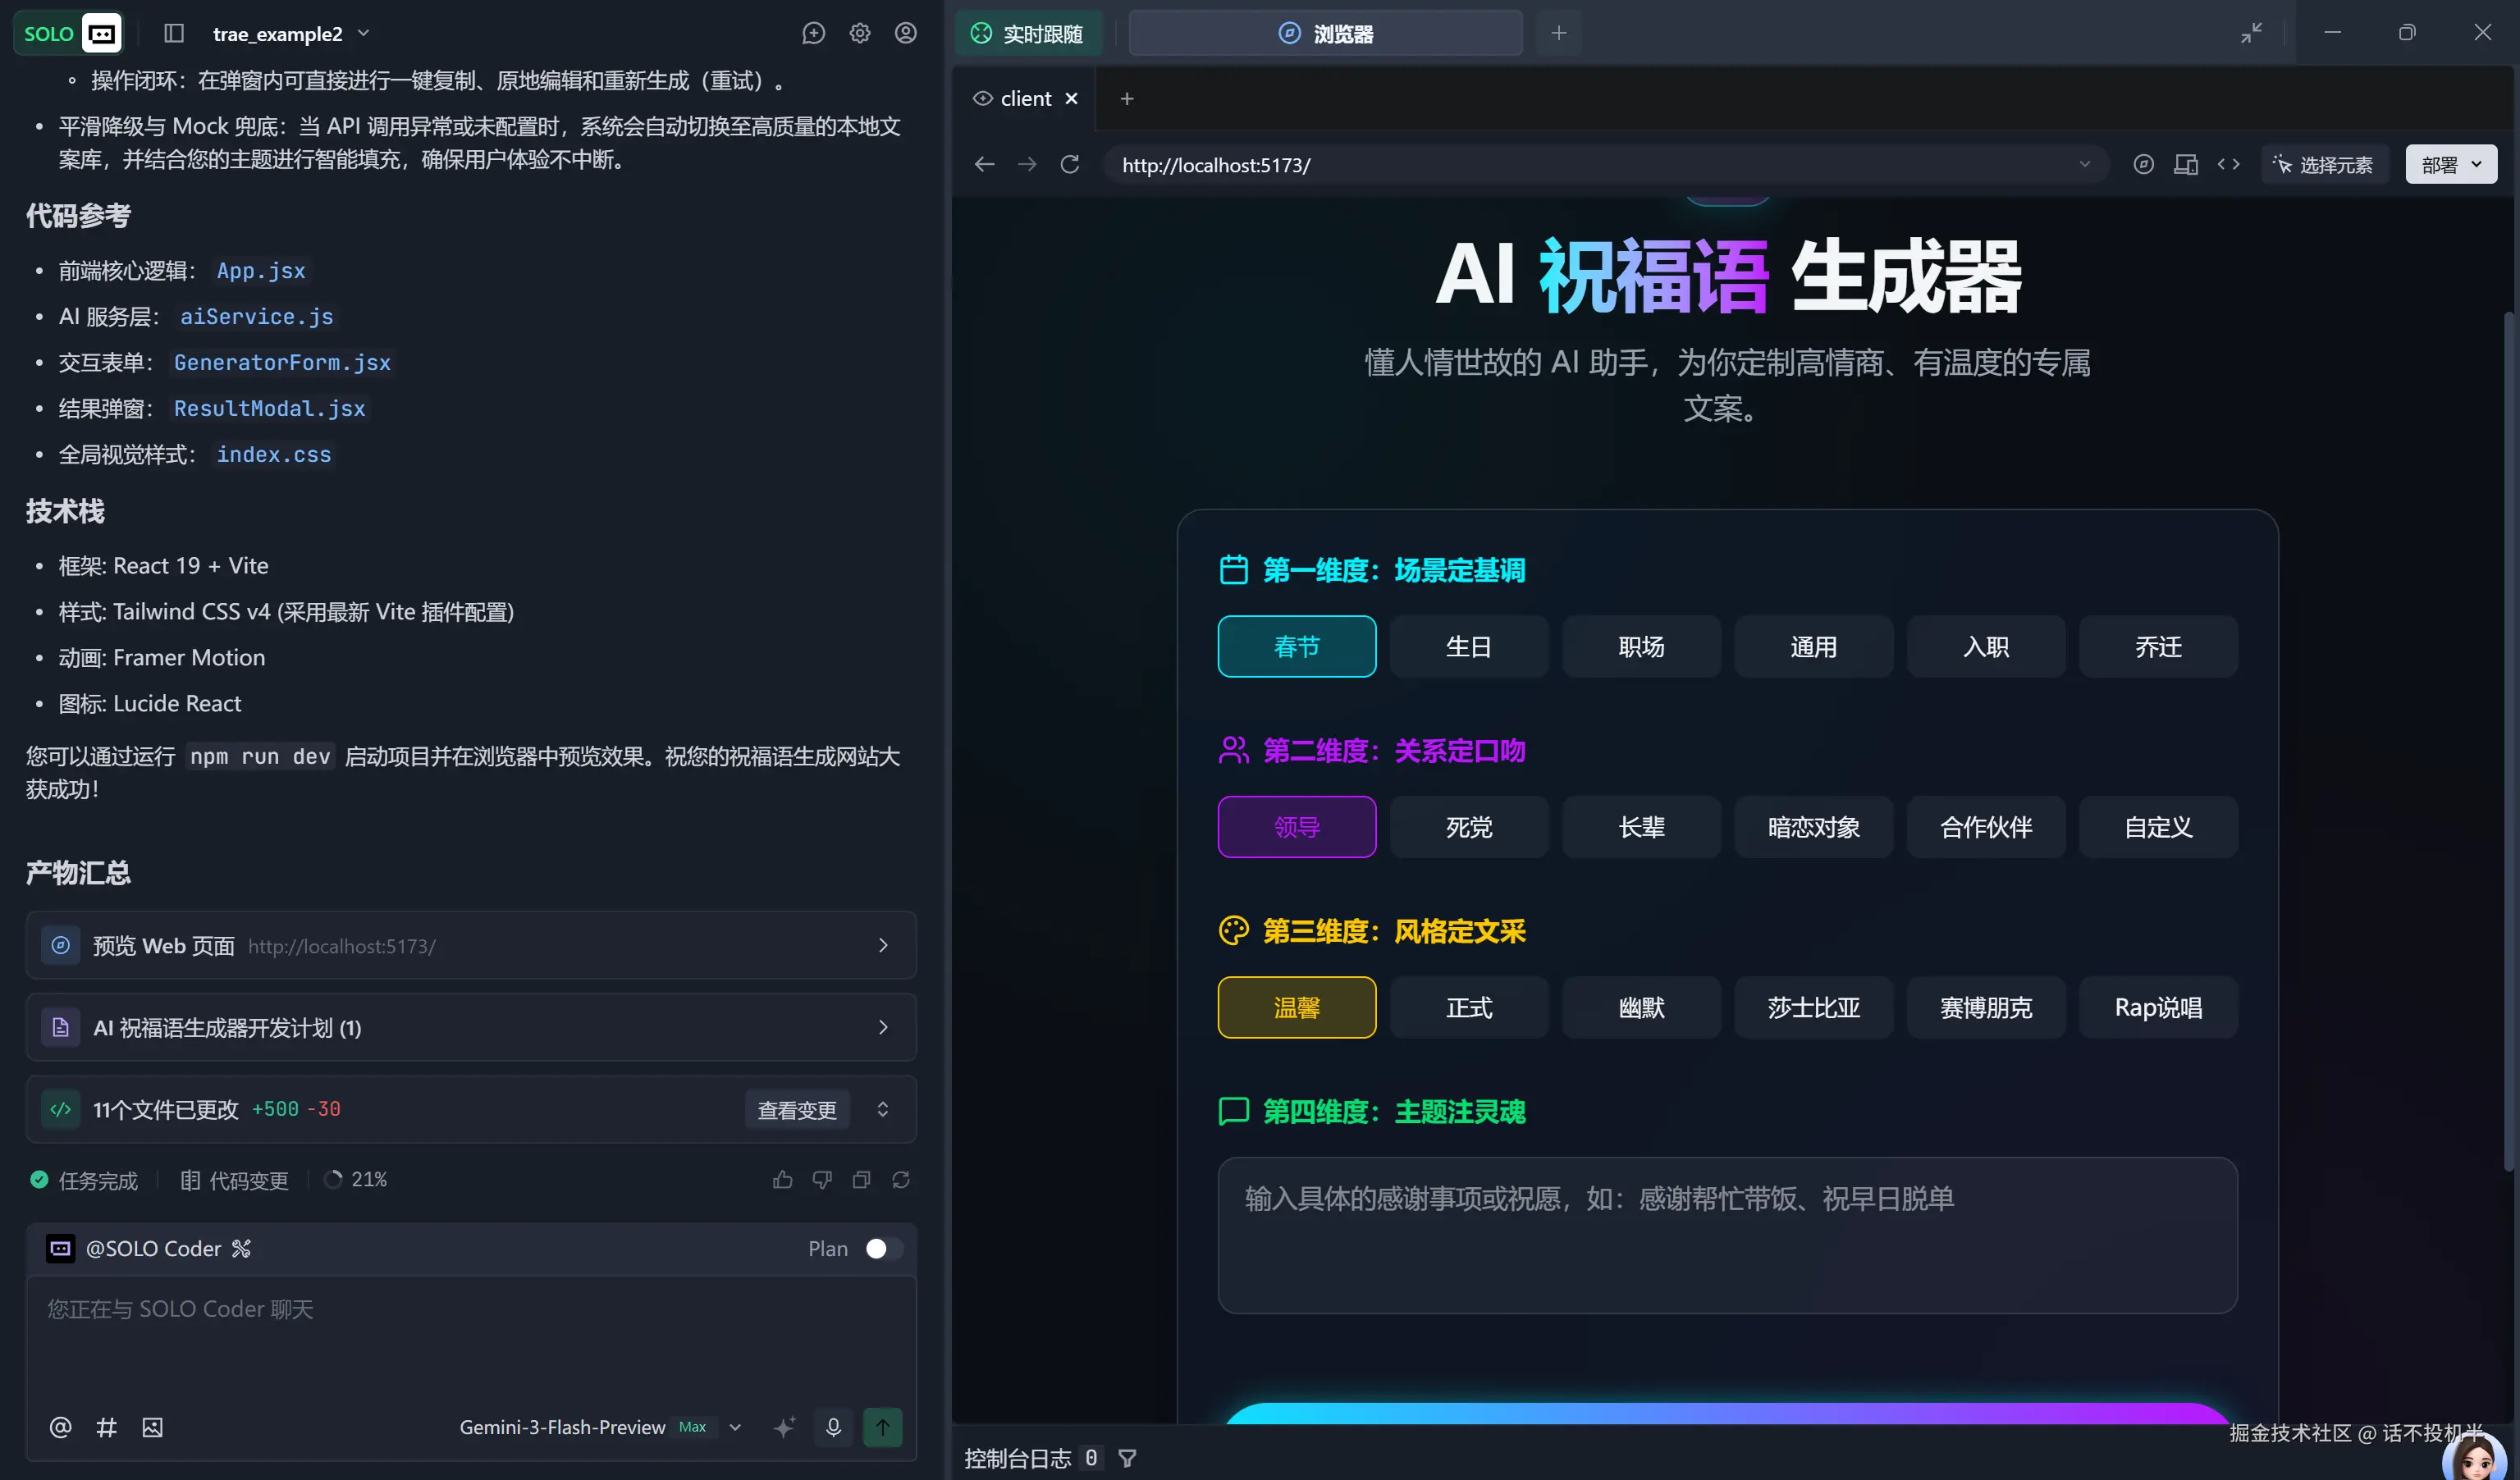This screenshot has height=1480, width=2520.
Task: Click the blessing topic text input area
Action: pos(1727,1235)
